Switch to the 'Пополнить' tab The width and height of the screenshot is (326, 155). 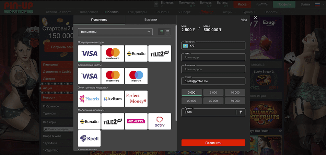[x=99, y=20]
